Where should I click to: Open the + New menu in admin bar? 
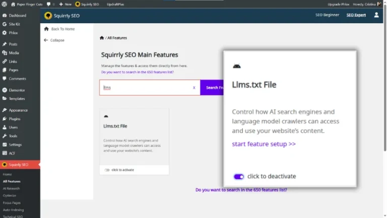click(65, 4)
